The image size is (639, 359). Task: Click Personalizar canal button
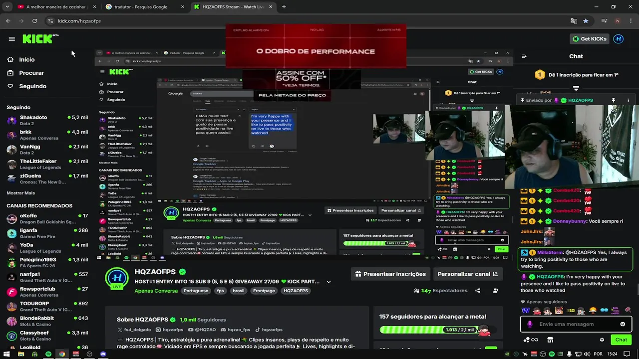click(x=468, y=274)
